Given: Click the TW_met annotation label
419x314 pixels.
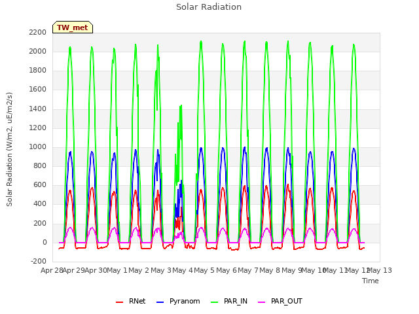Looking at the screenshot, I should pyautogui.click(x=73, y=27).
